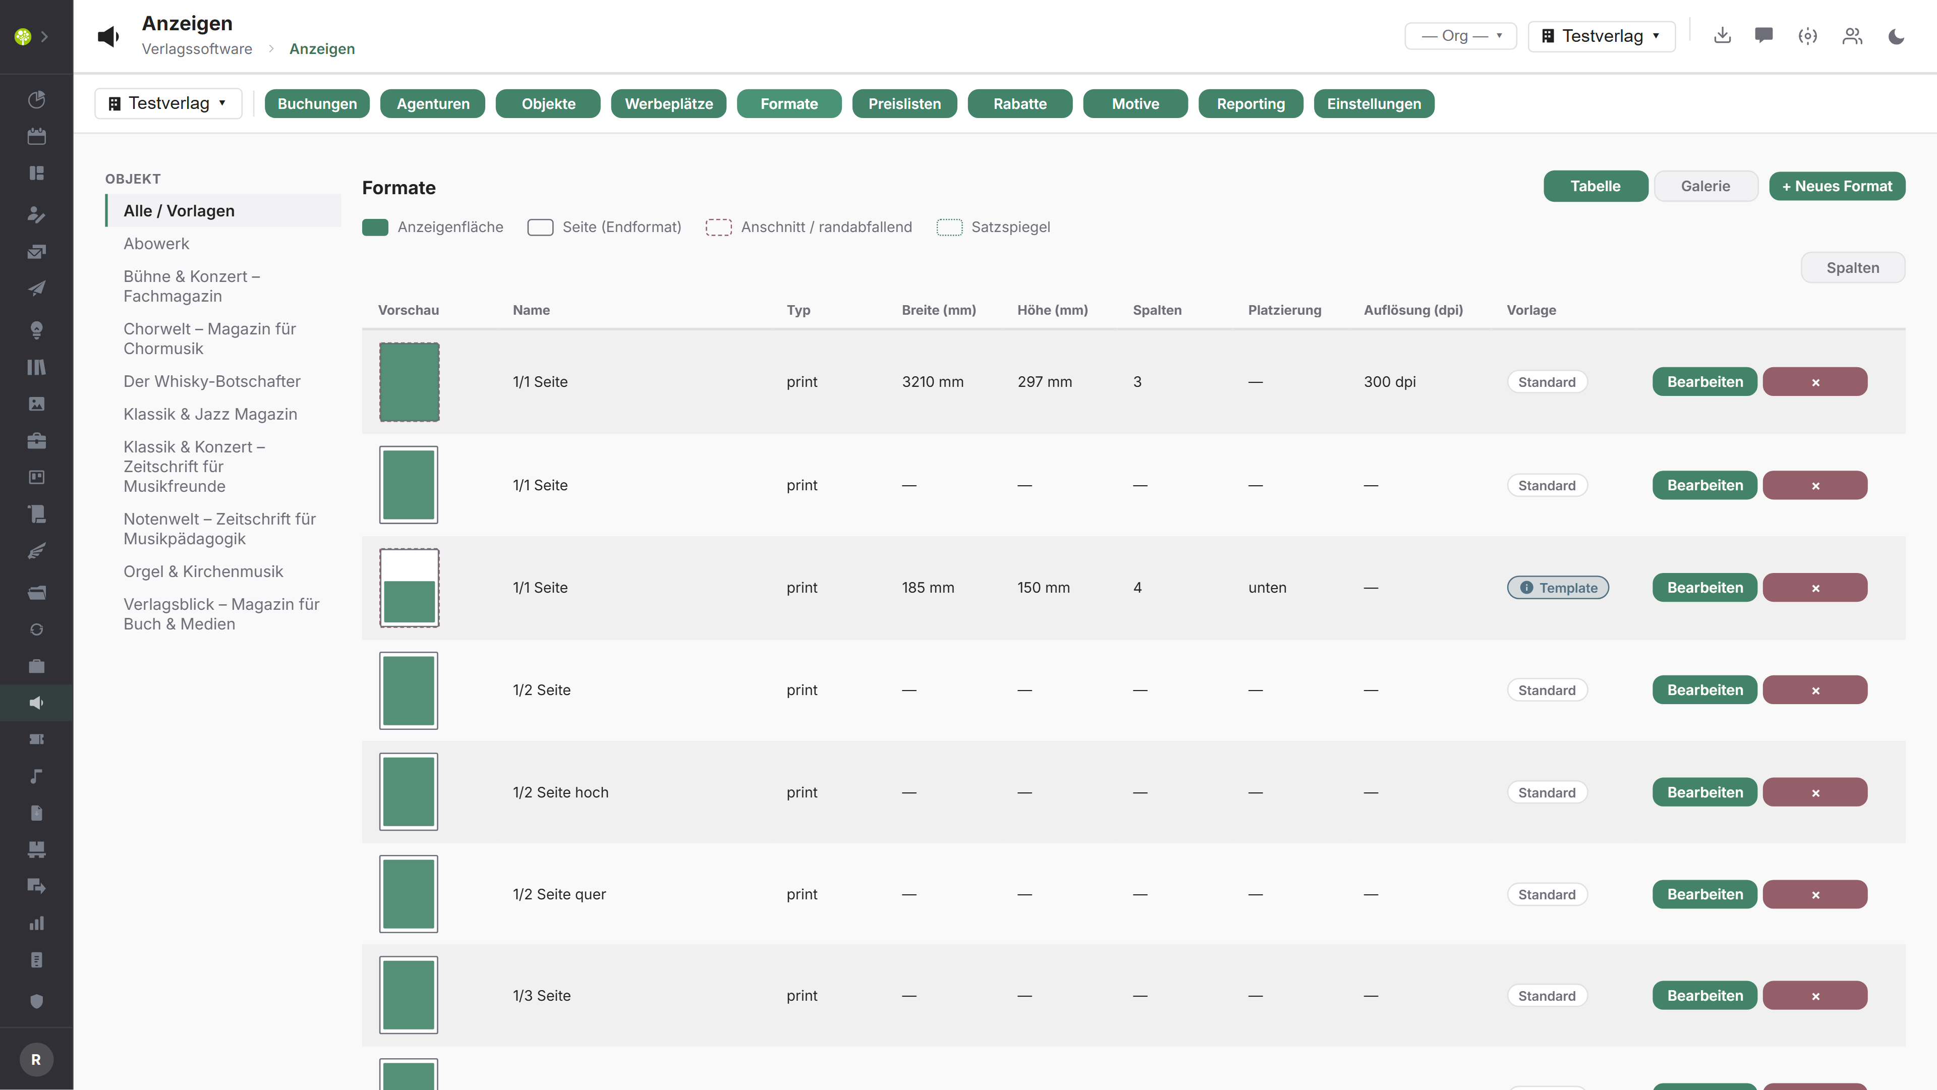Click the green app logo icon

[x=23, y=36]
